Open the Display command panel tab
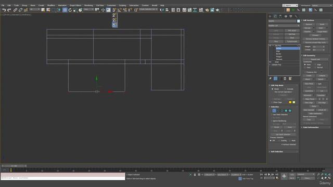Image resolution: width=333 pixels, height=187 pixels. pos(291,16)
